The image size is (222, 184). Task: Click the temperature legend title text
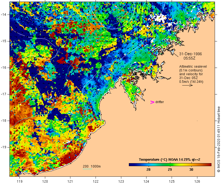point(169,160)
